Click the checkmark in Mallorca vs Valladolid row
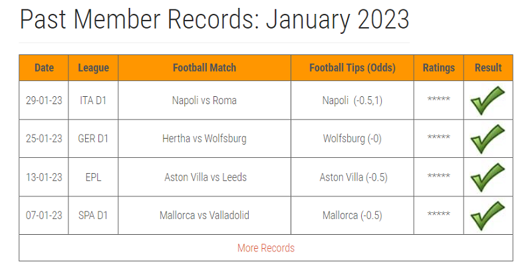 487,216
